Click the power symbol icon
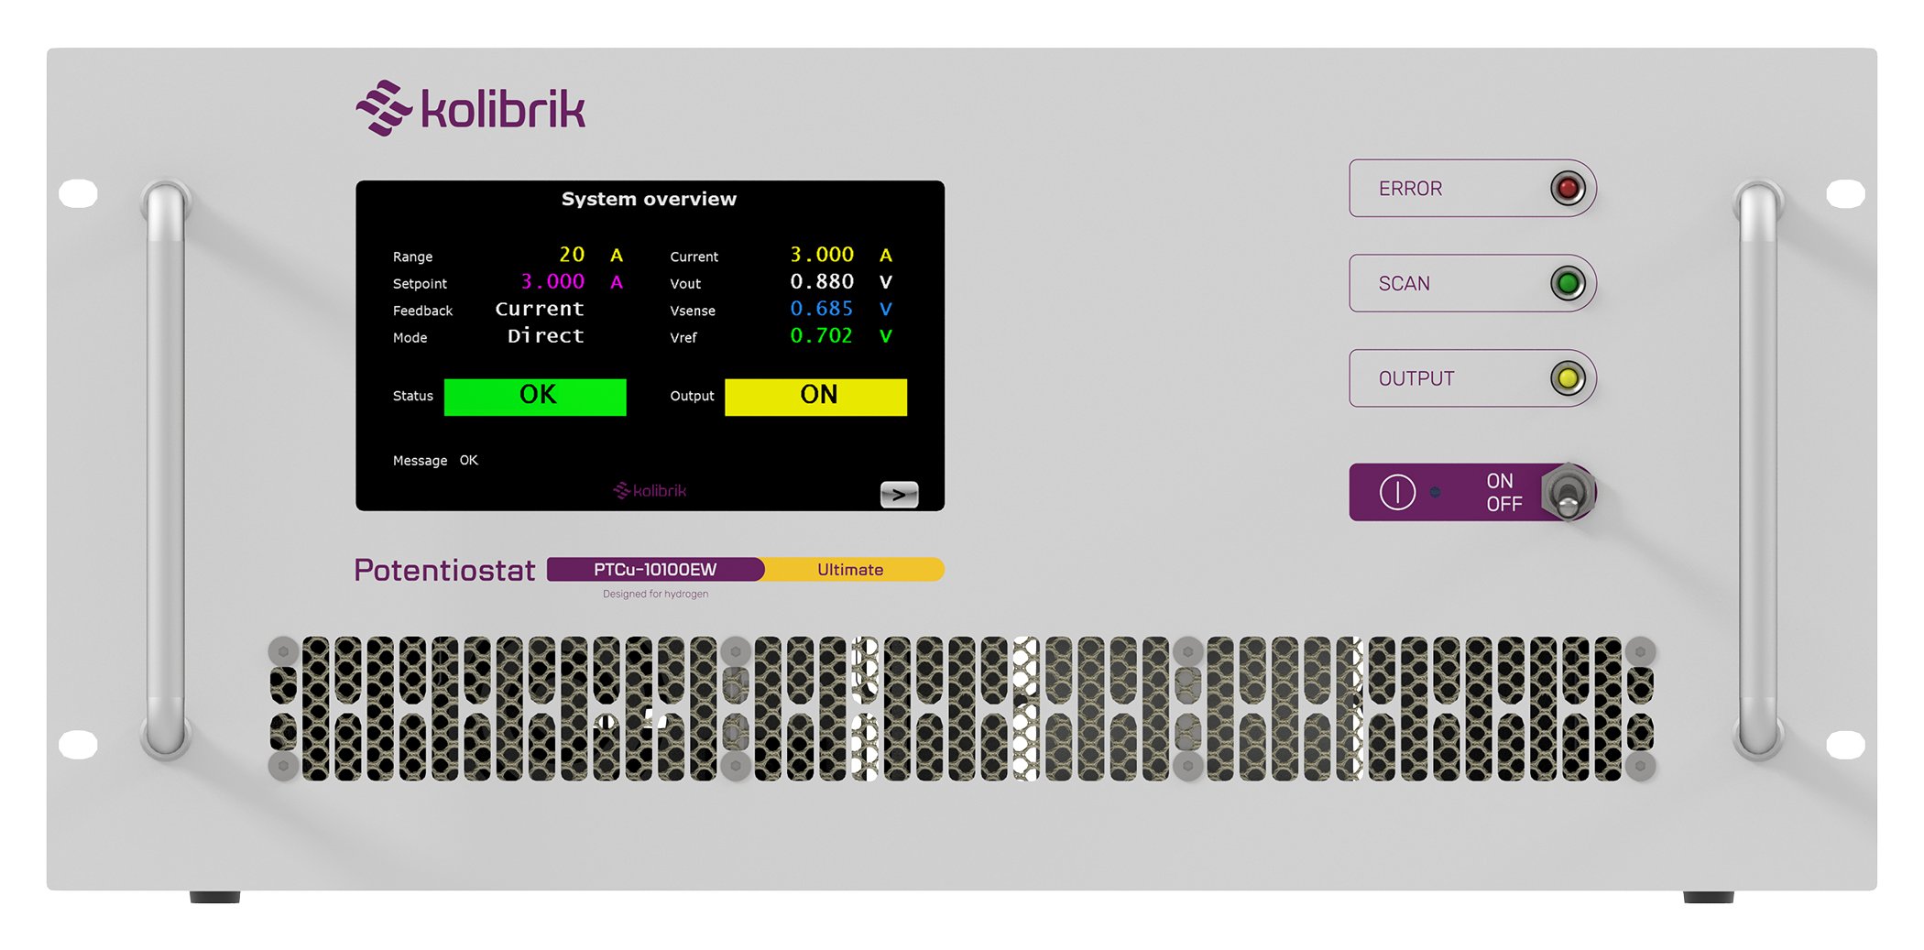This screenshot has height=950, width=1924. (x=1397, y=492)
